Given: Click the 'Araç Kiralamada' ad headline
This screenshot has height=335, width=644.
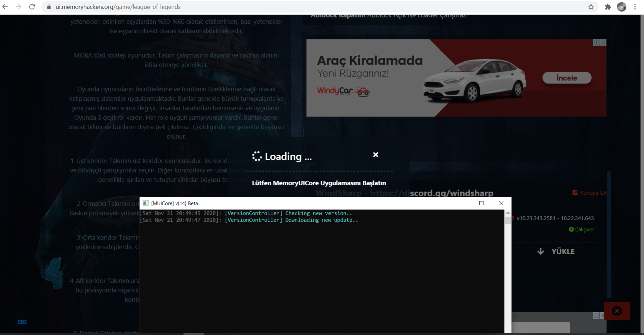Looking at the screenshot, I should coord(370,61).
